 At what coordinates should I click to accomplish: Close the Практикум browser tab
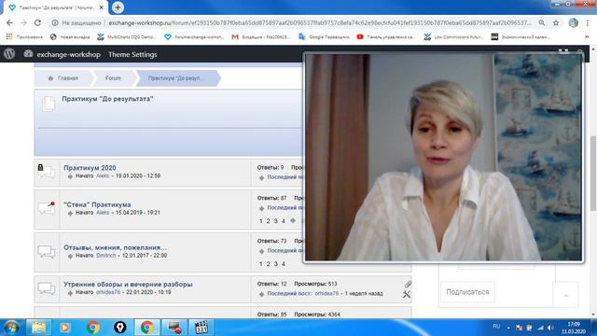click(102, 7)
